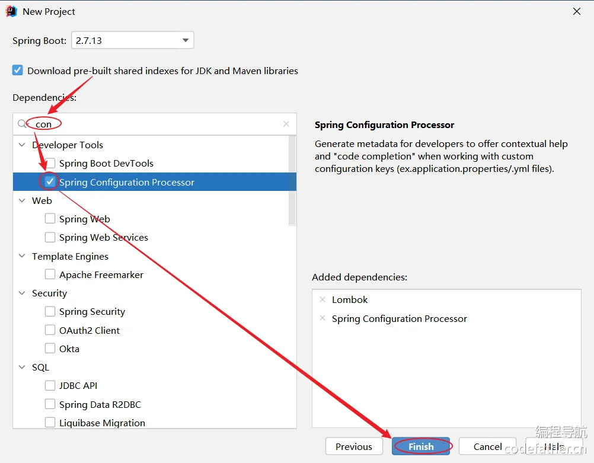The height and width of the screenshot is (463, 594).
Task: Click the Spring Security label
Action: (92, 311)
